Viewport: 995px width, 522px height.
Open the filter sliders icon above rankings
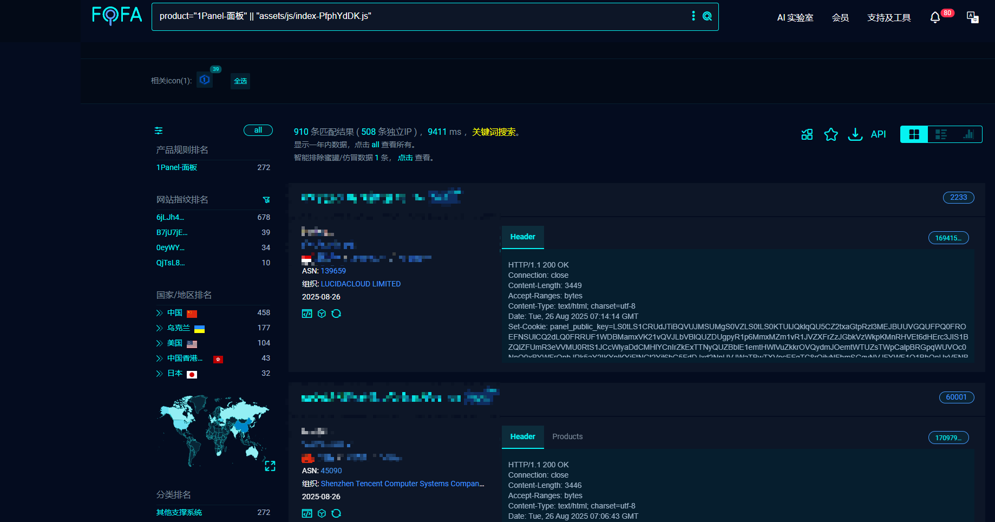[159, 130]
